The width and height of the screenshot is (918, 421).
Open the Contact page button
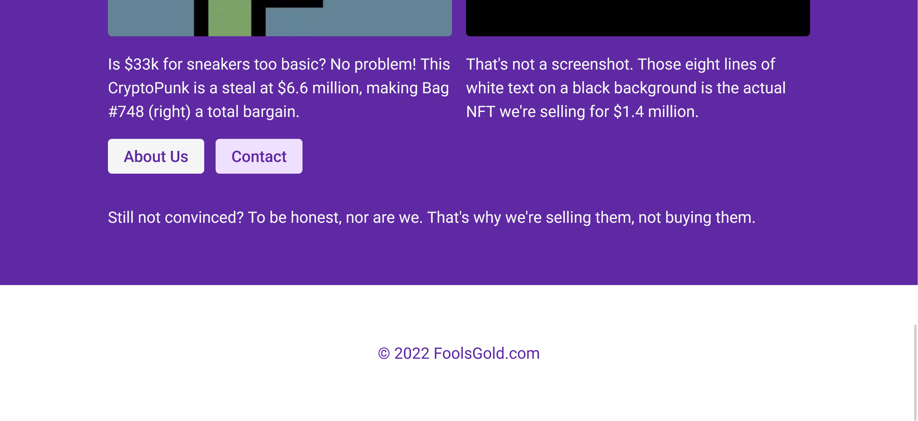259,156
